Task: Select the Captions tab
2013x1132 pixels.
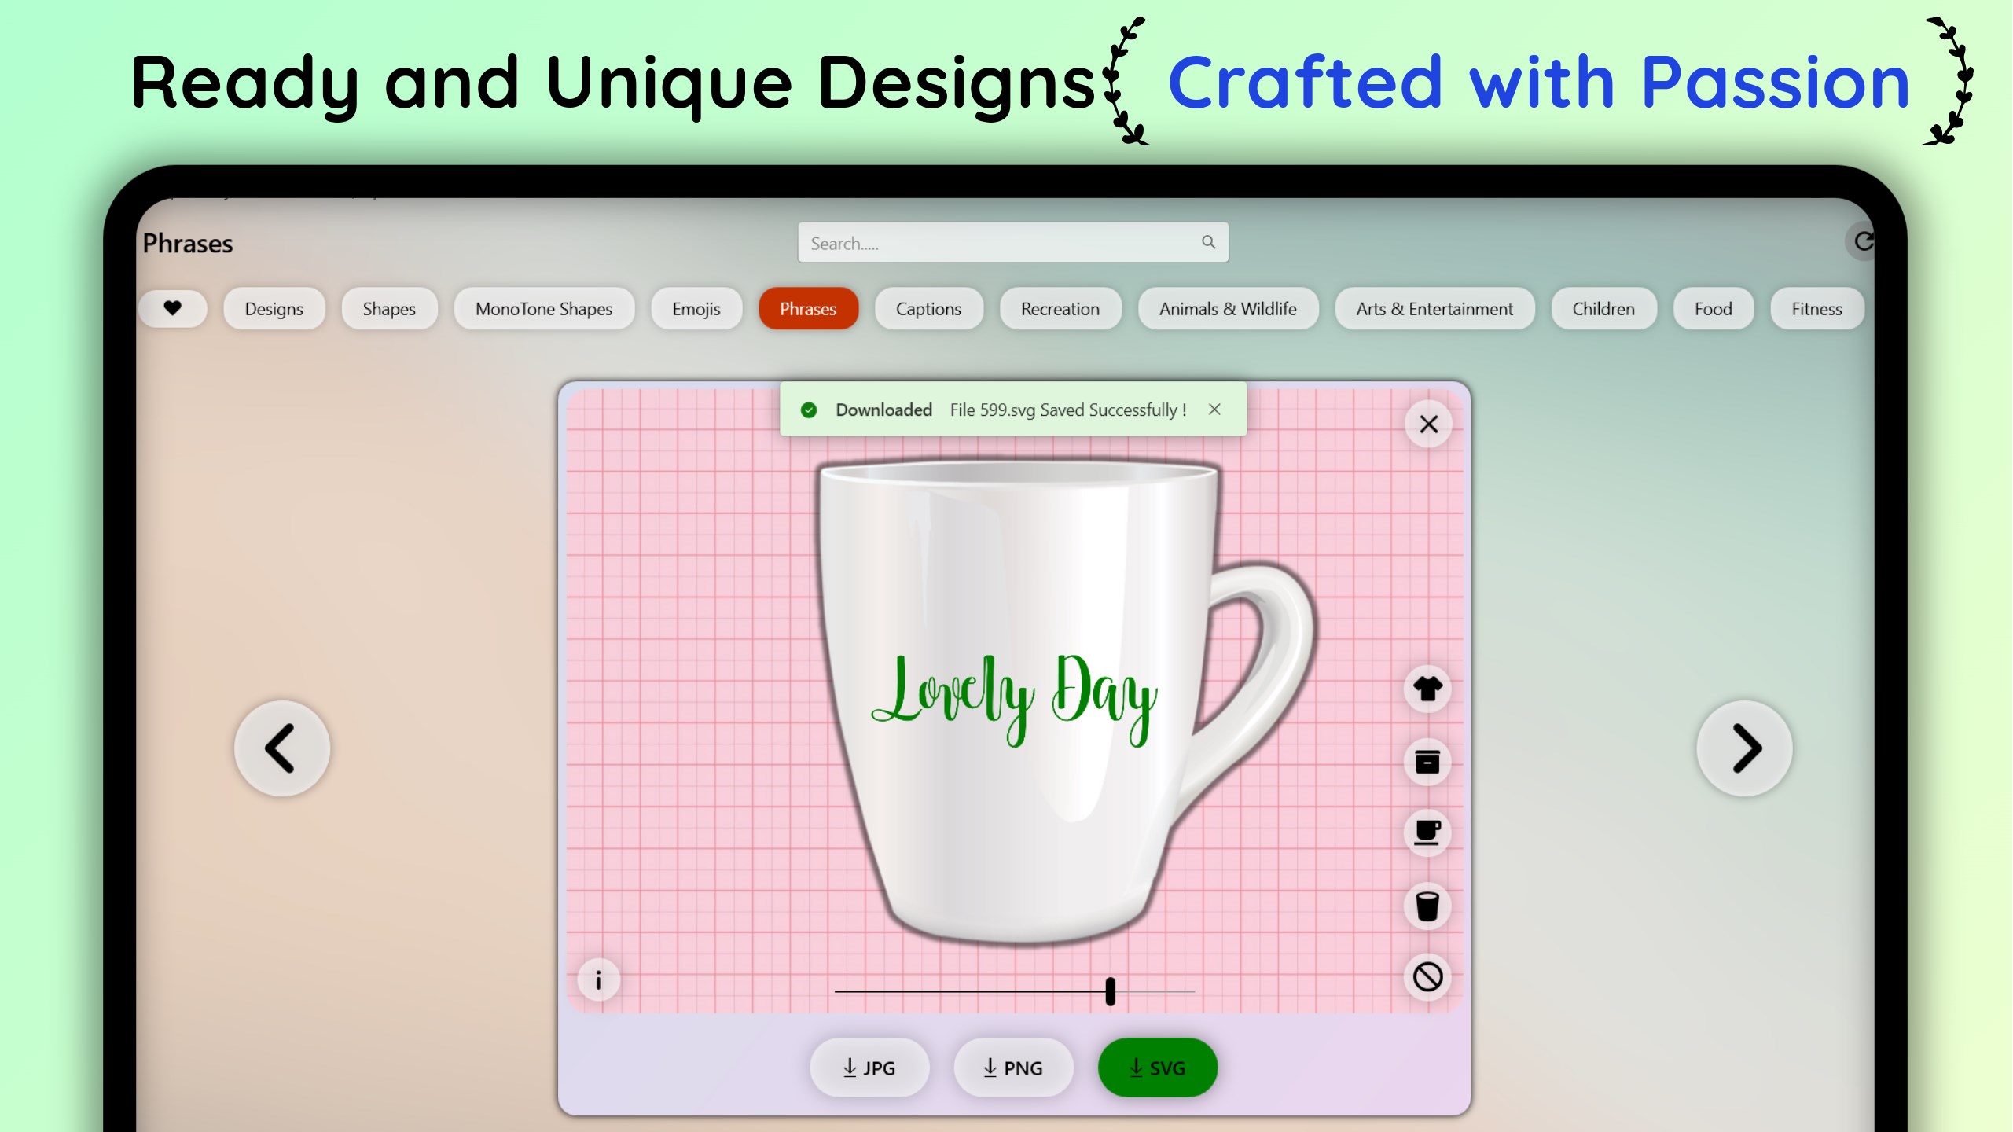Action: [928, 308]
